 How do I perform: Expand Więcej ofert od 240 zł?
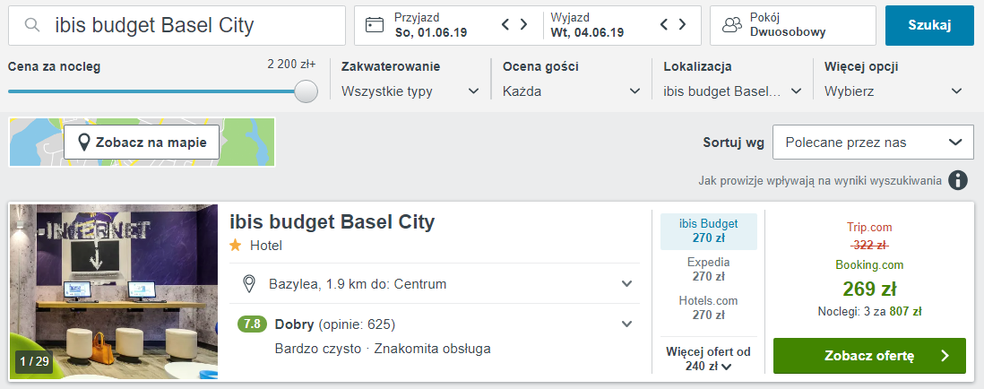tap(708, 359)
